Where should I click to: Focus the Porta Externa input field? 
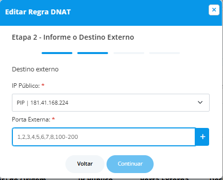coord(104,137)
